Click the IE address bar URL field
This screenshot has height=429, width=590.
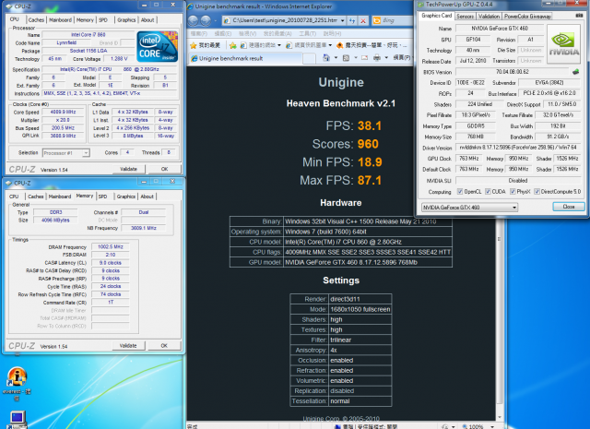(284, 20)
